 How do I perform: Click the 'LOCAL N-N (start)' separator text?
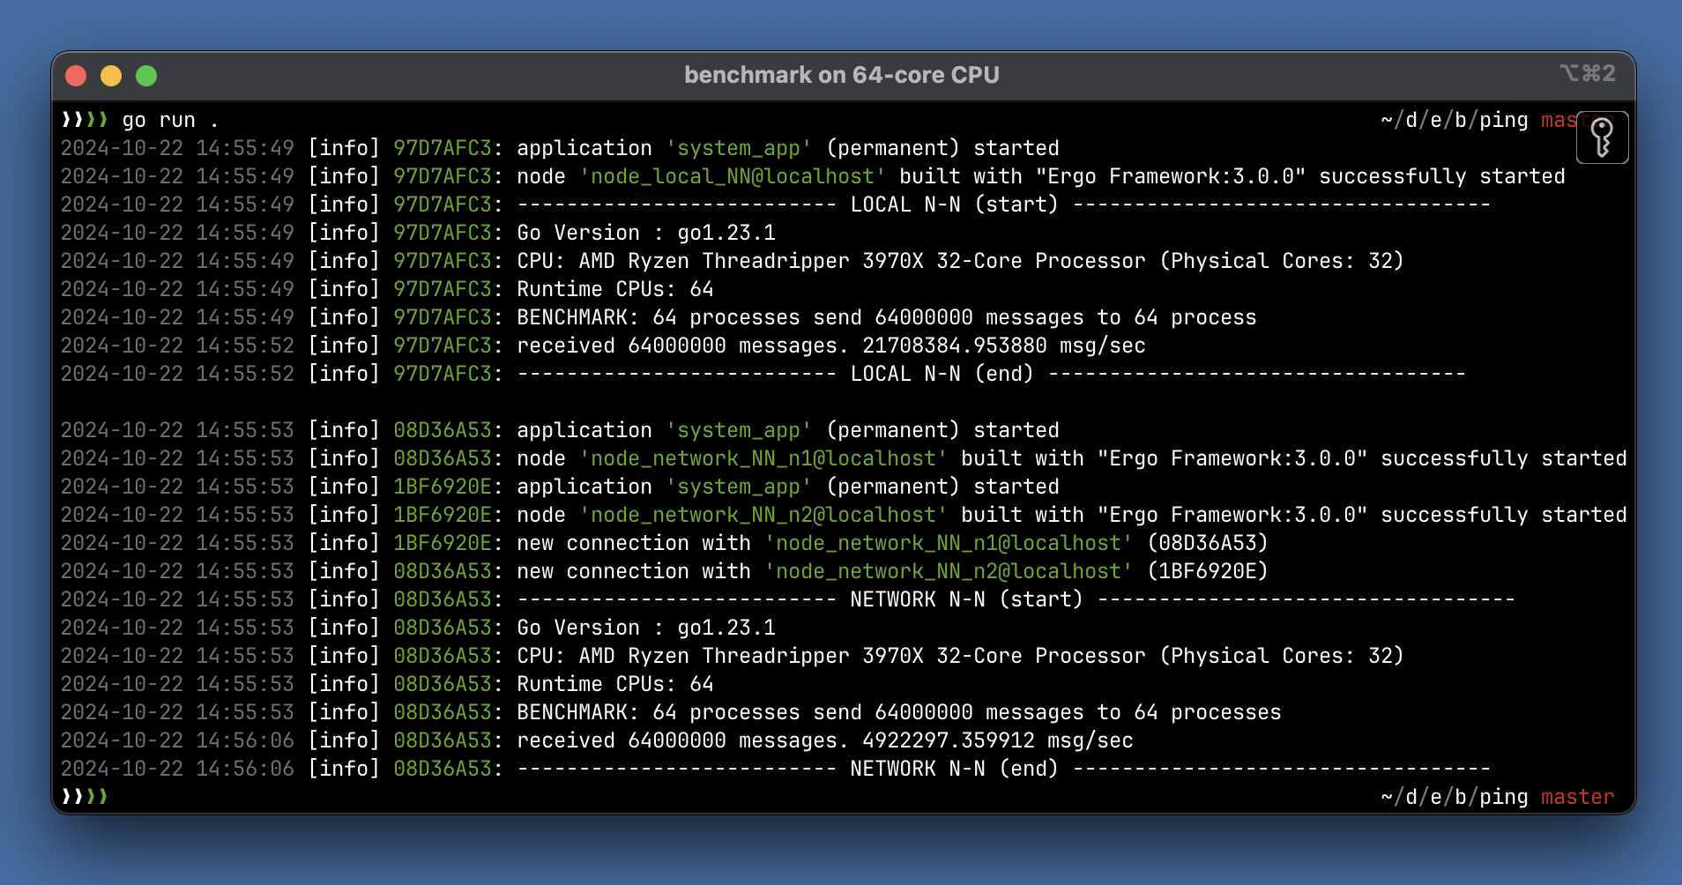(x=953, y=205)
